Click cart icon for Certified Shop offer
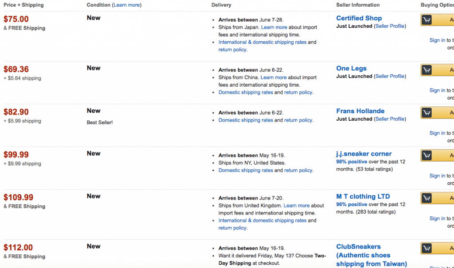Screen dimensions: 454x268 (x=427, y=20)
